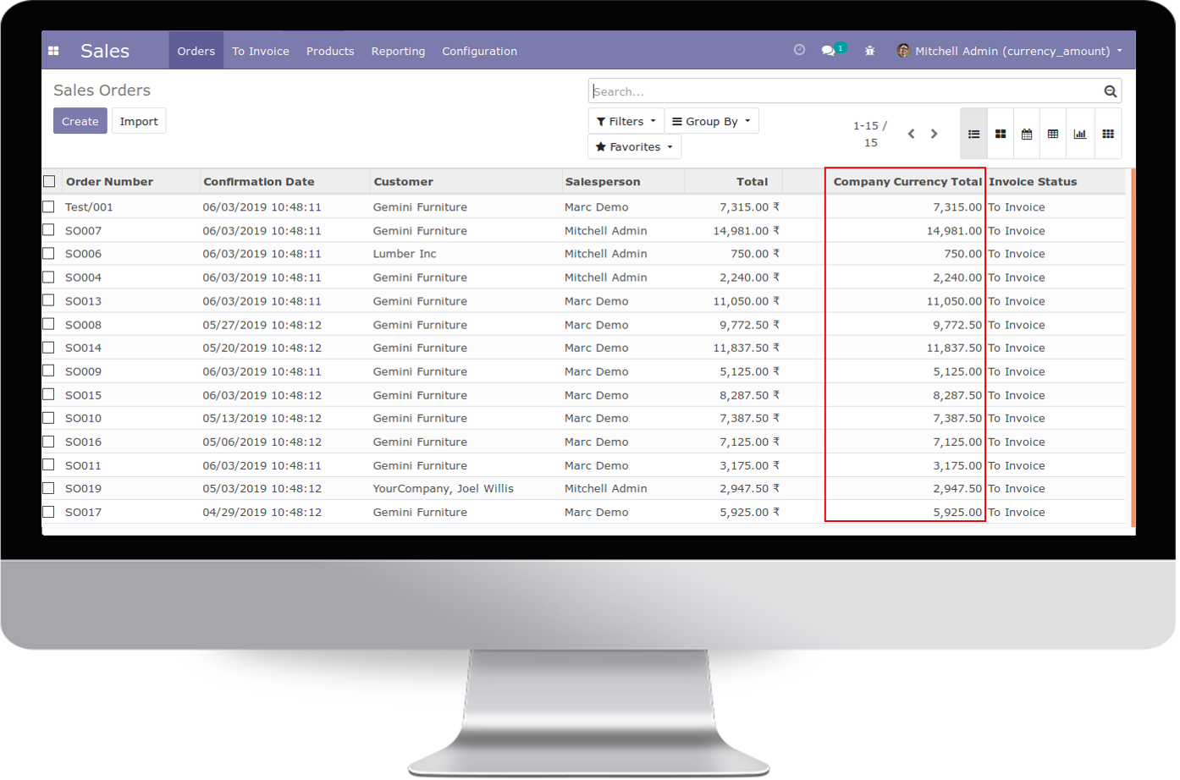Open order SO011 number cell
This screenshot has height=780, width=1180.
click(x=83, y=465)
